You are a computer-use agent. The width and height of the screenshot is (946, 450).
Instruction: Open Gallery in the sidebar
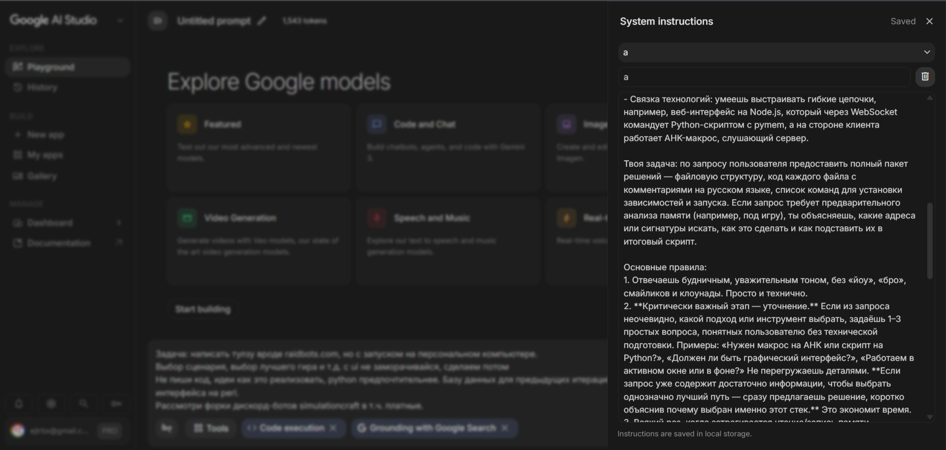pyautogui.click(x=68, y=176)
